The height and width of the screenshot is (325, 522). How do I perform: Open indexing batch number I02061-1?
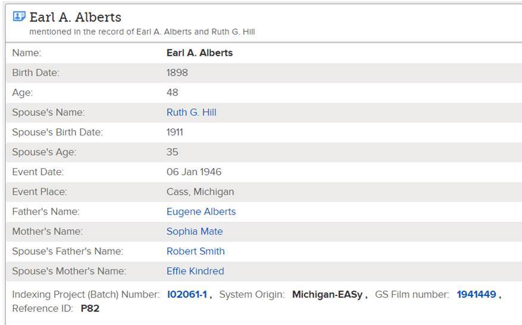[x=187, y=294]
